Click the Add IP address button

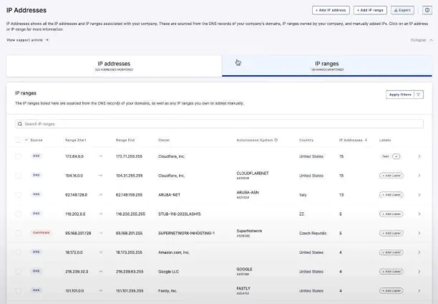pyautogui.click(x=331, y=10)
